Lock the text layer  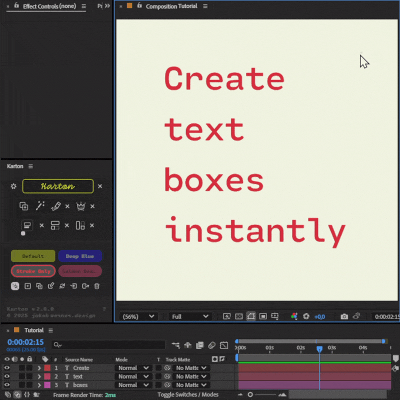pos(29,376)
